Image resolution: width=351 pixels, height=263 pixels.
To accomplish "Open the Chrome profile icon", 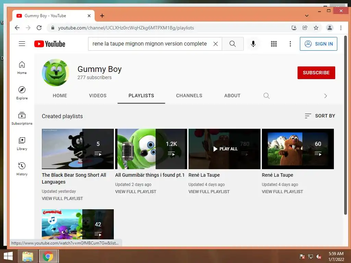I will 329,28.
